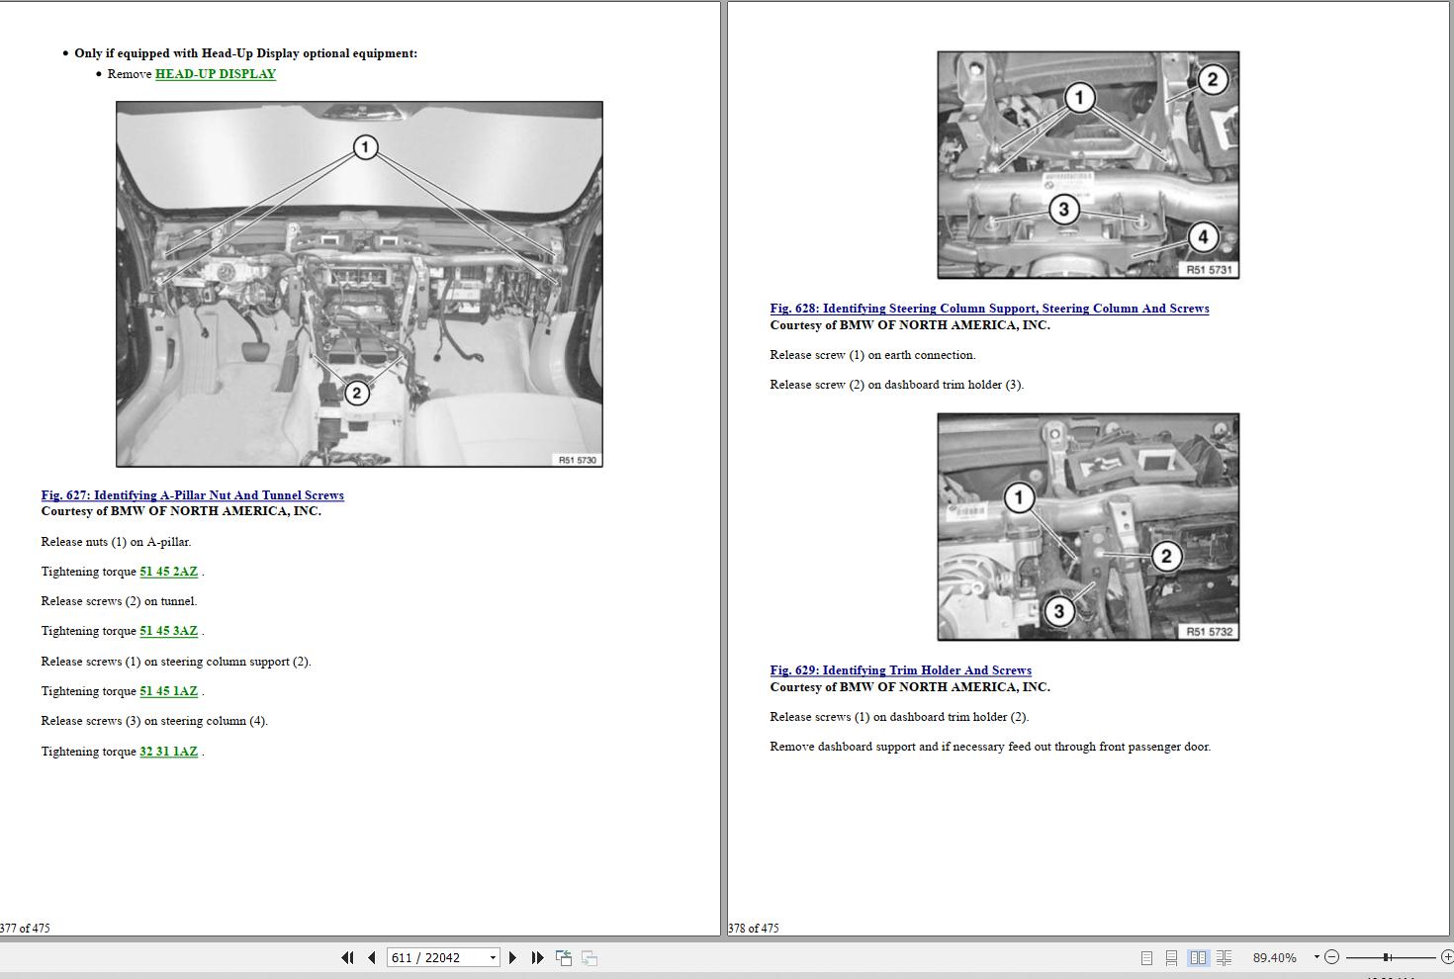Switch to continuous facing view
The height and width of the screenshot is (979, 1454).
pyautogui.click(x=1224, y=957)
